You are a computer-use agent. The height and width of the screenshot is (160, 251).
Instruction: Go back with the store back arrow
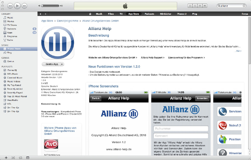[40, 14]
